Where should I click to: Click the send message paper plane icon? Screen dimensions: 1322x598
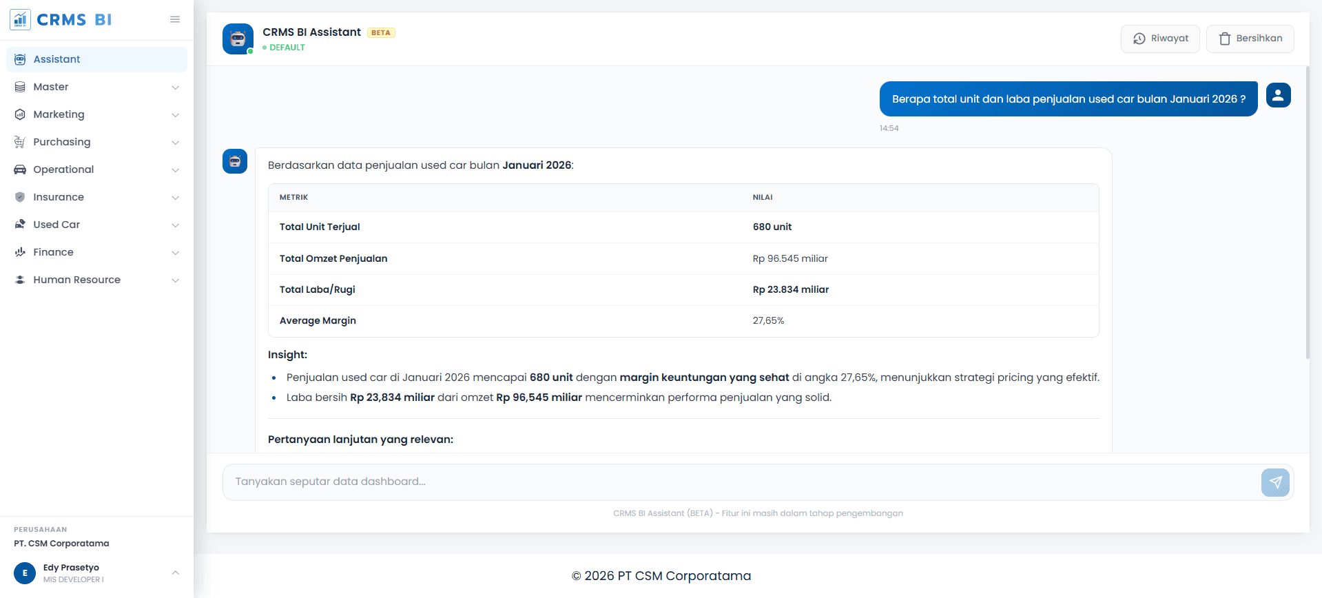(1275, 482)
